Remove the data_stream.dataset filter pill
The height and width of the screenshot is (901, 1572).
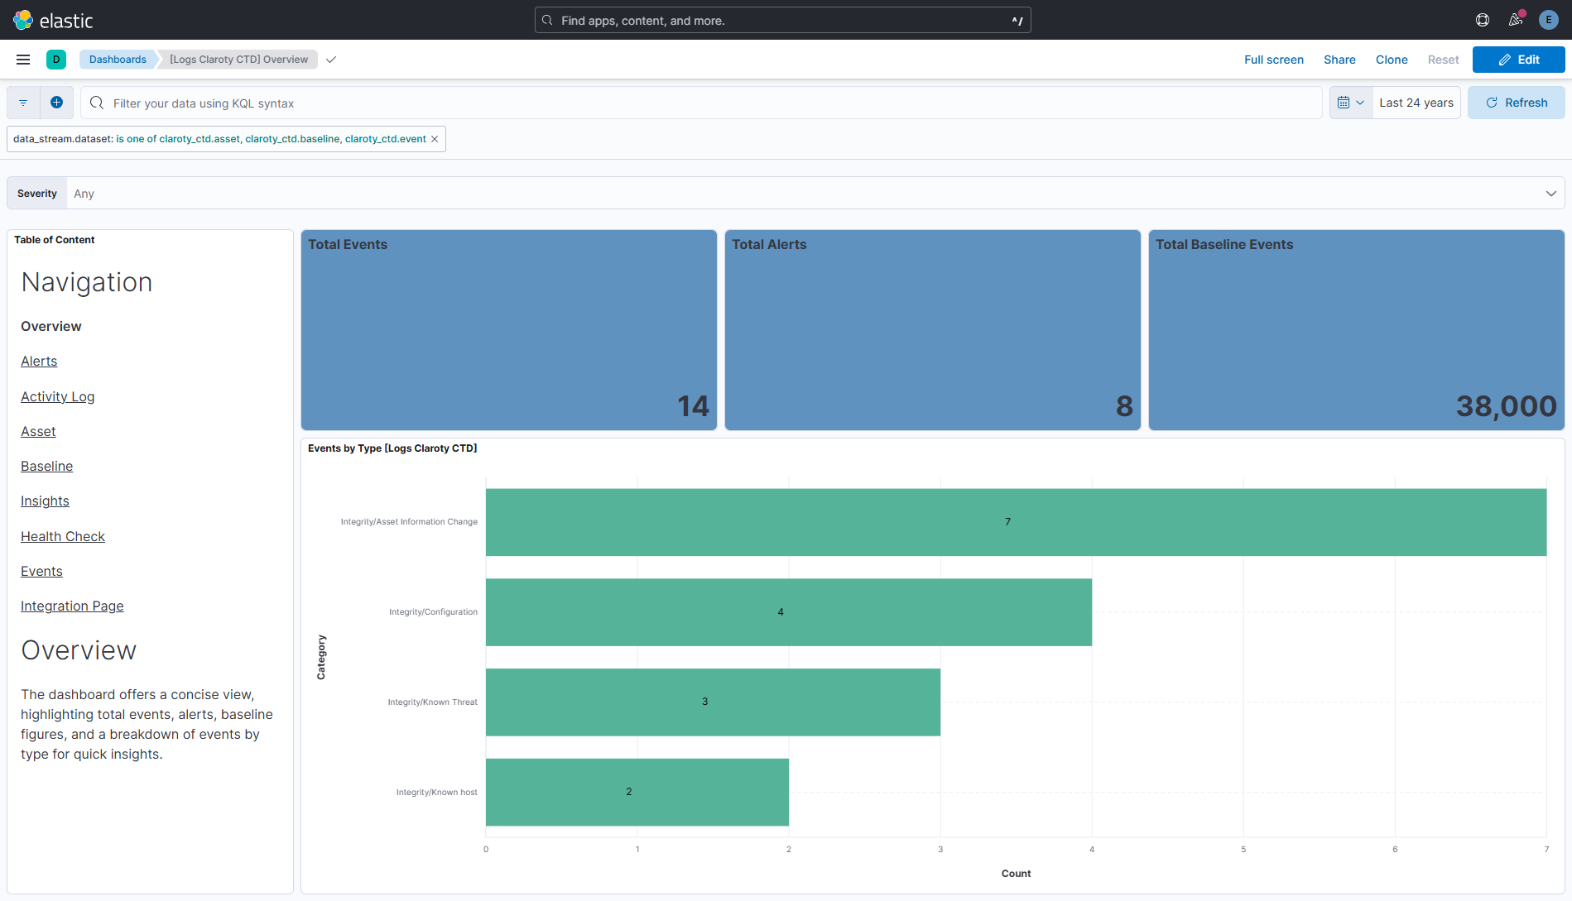coord(434,138)
